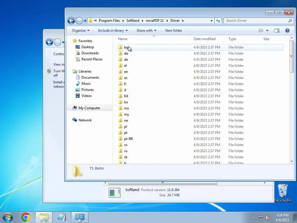Open Pictures library
Image resolution: width=297 pixels, height=223 pixels.
[x=88, y=90]
